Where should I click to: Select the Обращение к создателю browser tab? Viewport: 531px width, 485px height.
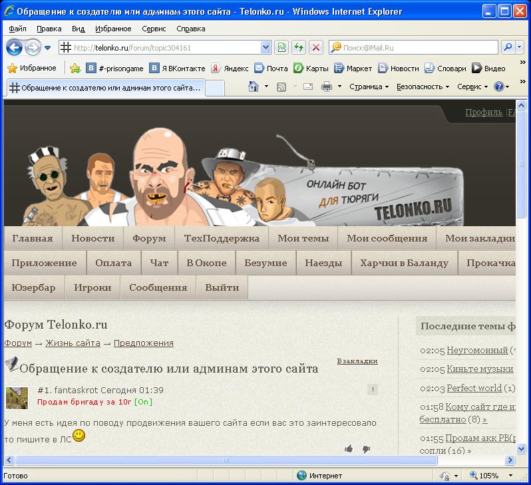(x=106, y=88)
